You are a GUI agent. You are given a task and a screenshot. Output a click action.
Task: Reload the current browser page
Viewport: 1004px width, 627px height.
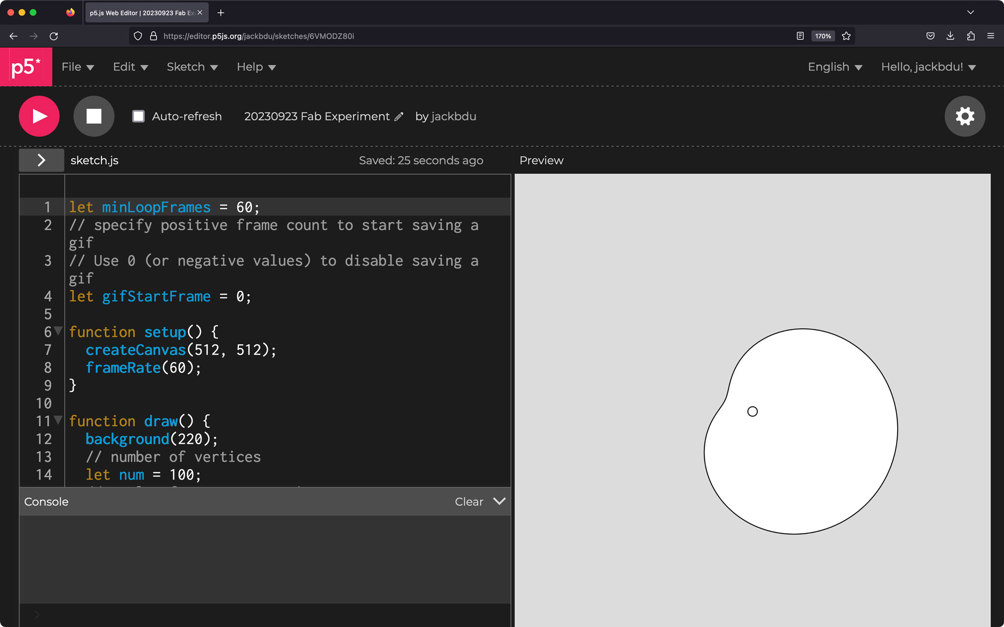coord(54,36)
